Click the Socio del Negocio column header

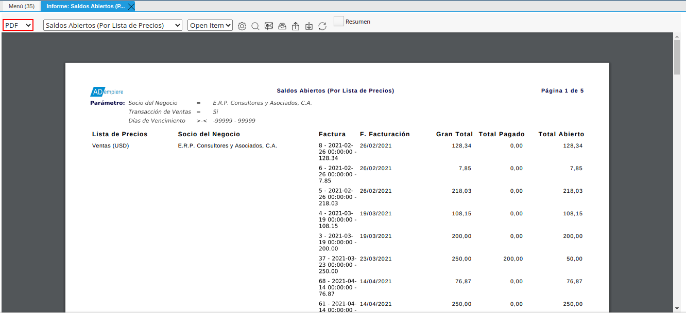point(209,134)
